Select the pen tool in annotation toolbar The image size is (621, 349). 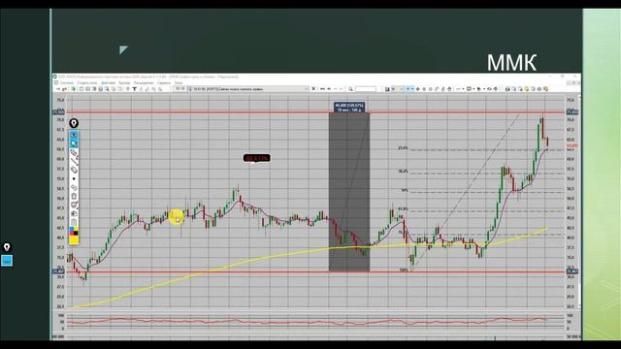[x=74, y=153]
